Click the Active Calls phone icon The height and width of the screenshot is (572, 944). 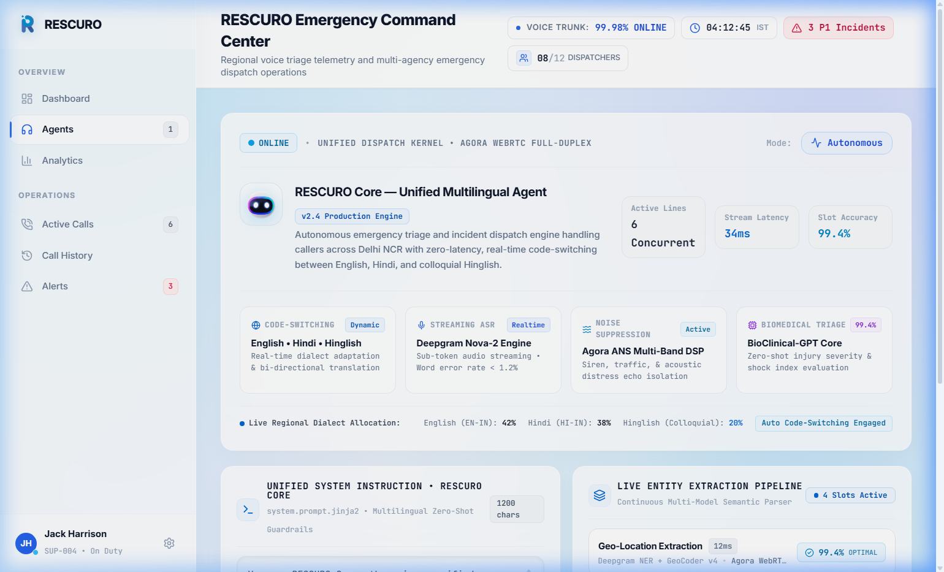coord(27,224)
